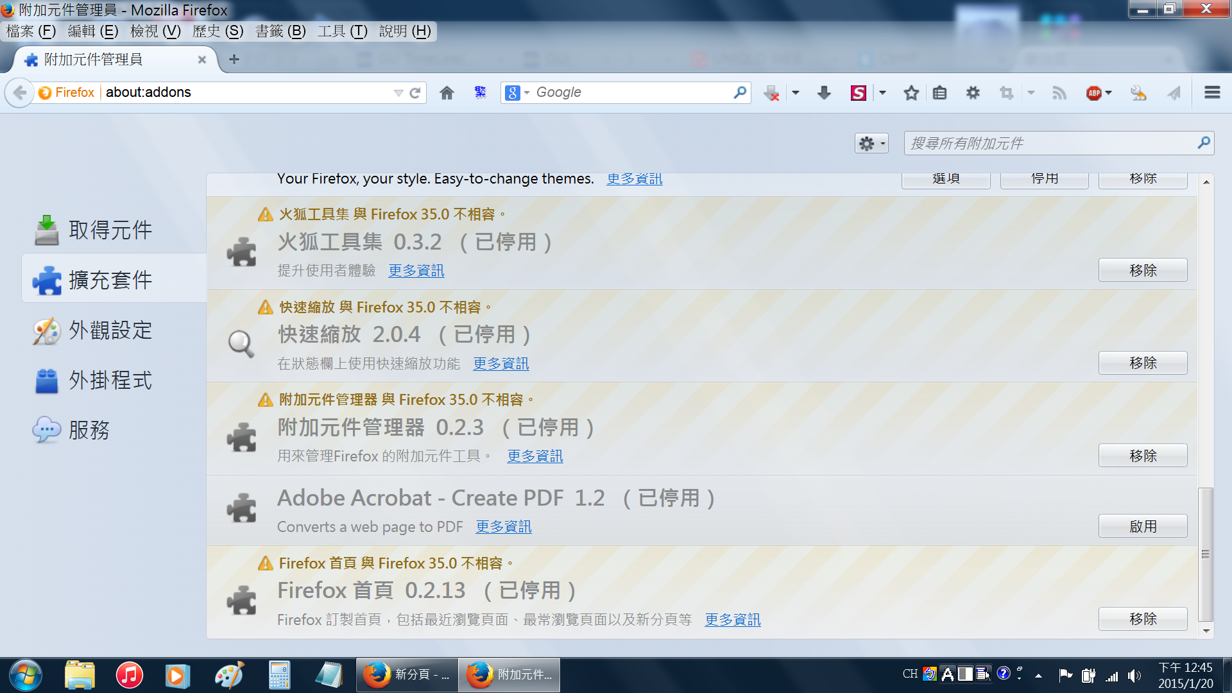The image size is (1232, 693).
Task: Remove the 火狐工具集 0.3.2 extension
Action: [x=1142, y=270]
